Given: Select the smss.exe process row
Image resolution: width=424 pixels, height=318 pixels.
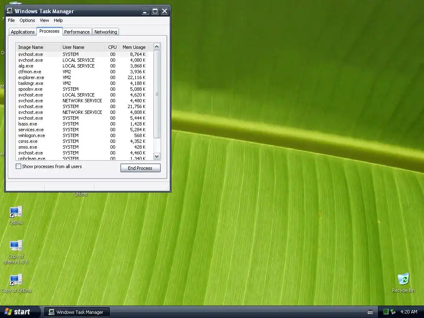Looking at the screenshot, I should [82, 147].
